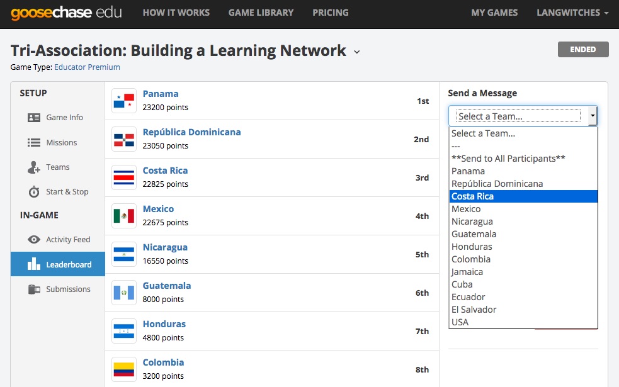This screenshot has width=619, height=387.
Task: Choose El Salvador in the dropdown list
Action: (x=523, y=310)
